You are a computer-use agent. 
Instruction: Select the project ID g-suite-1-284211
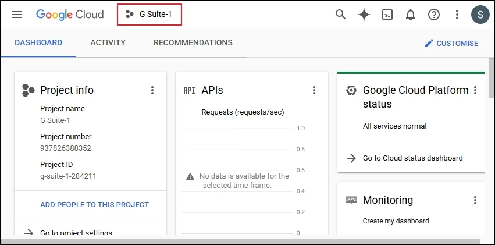68,176
